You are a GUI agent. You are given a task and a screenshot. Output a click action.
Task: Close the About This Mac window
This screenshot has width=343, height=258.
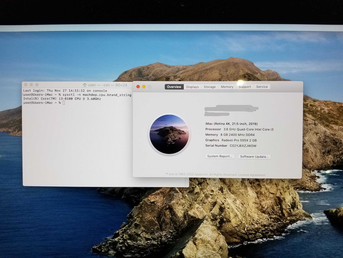138,87
